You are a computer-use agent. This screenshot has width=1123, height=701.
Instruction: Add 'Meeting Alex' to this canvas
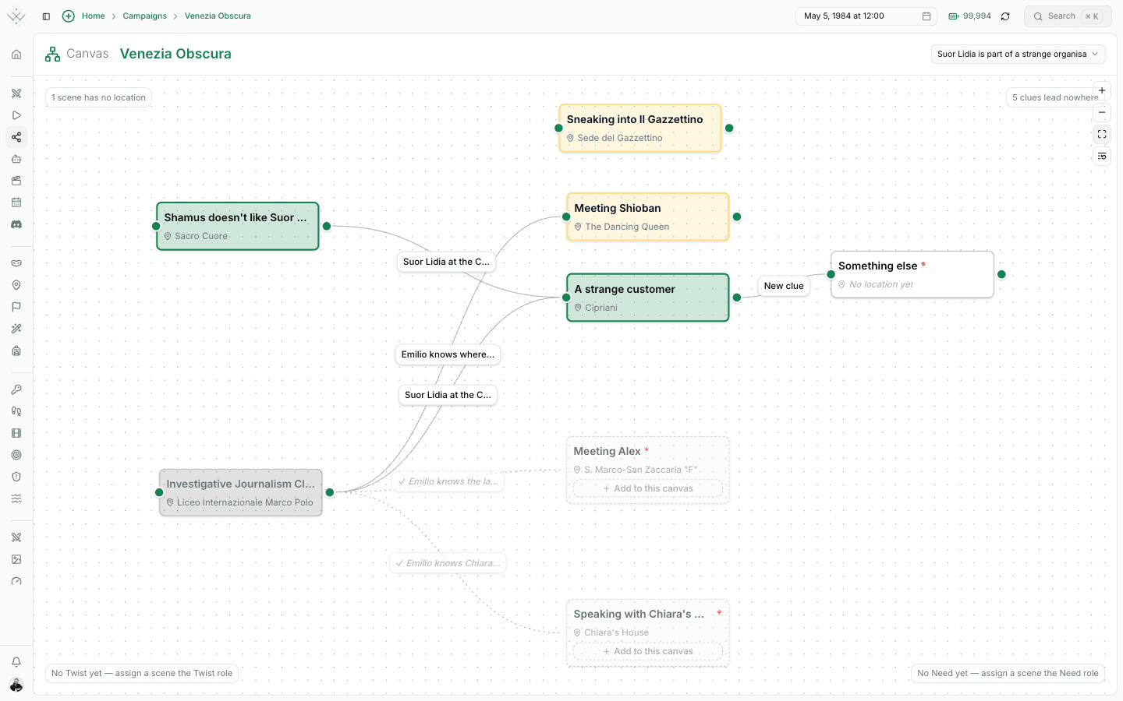coord(648,488)
